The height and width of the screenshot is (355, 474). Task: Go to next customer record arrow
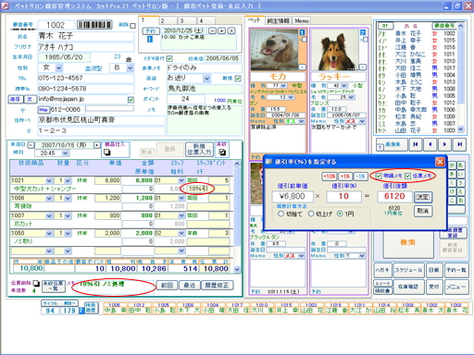[444, 144]
